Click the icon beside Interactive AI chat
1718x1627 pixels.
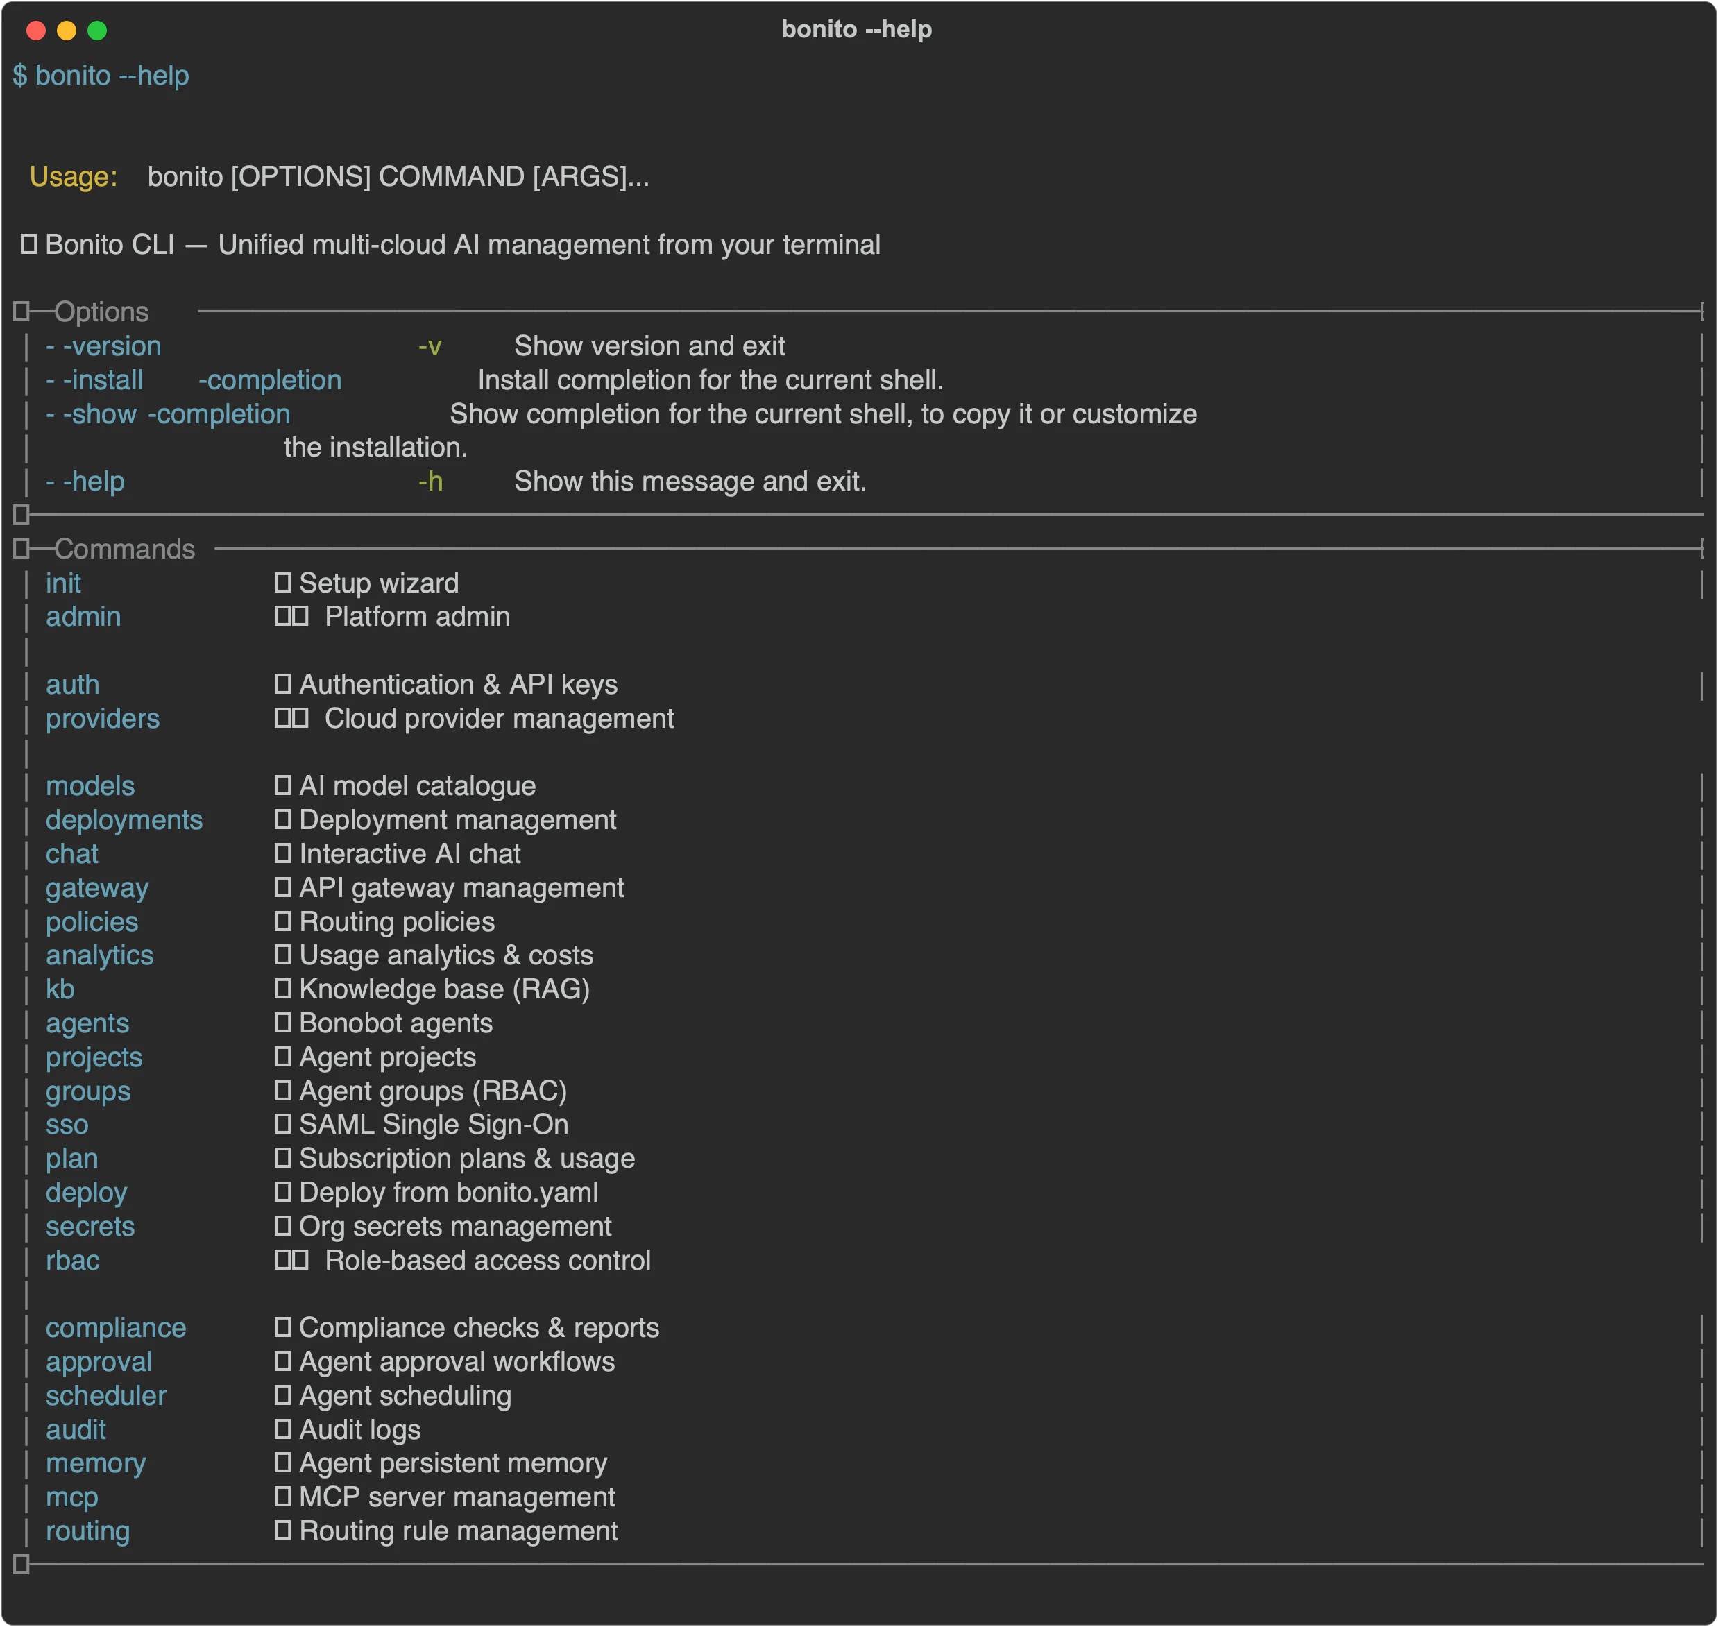(282, 853)
